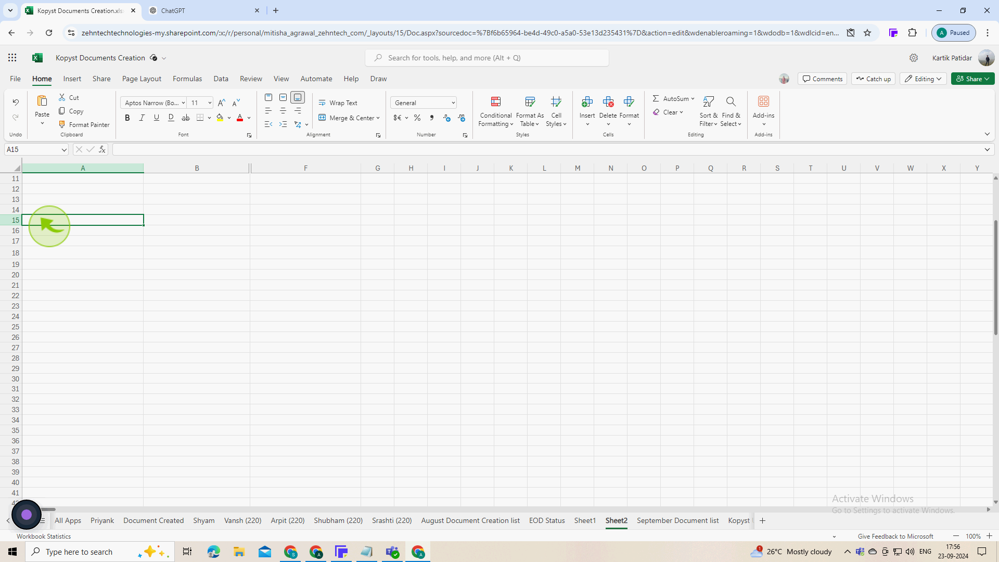Toggle top align
The height and width of the screenshot is (562, 999).
pyautogui.click(x=268, y=97)
